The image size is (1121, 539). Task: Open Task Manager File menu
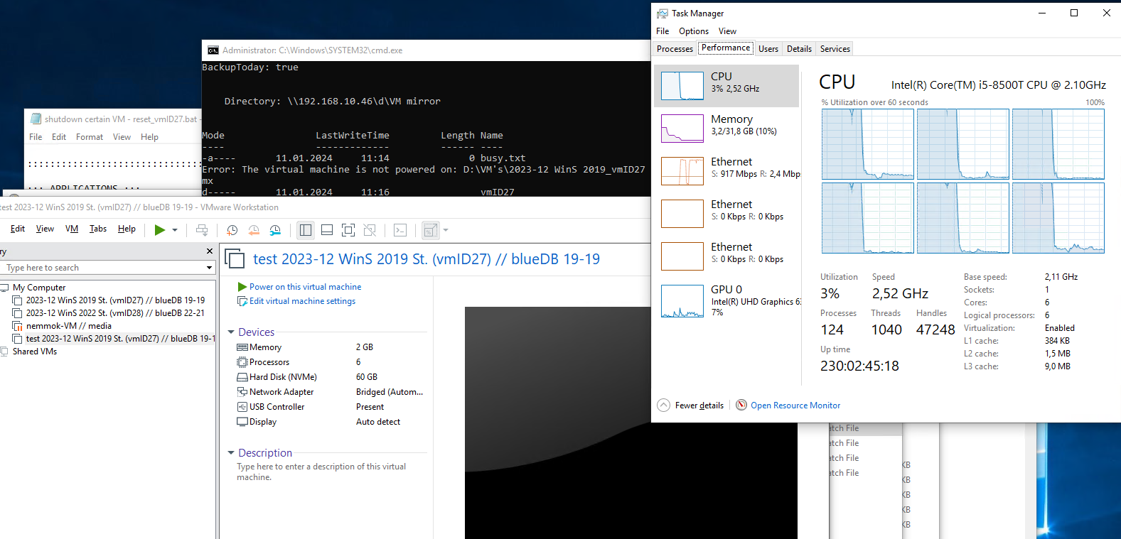tap(663, 31)
